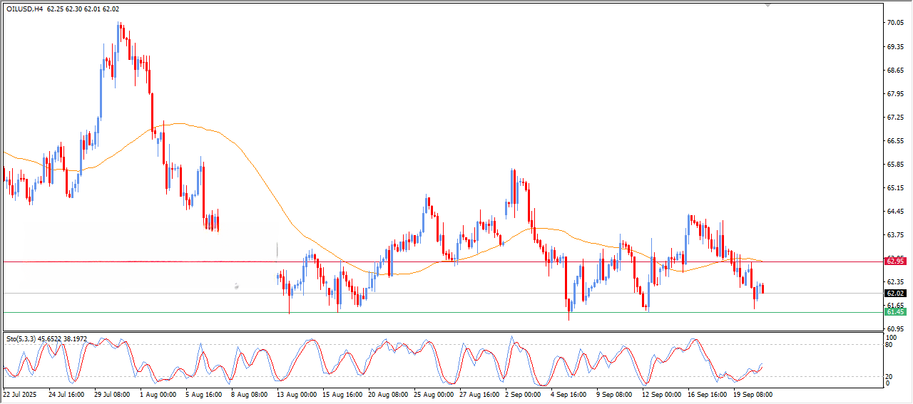
Task: Select the green horizontal support line
Action: [x=428, y=312]
